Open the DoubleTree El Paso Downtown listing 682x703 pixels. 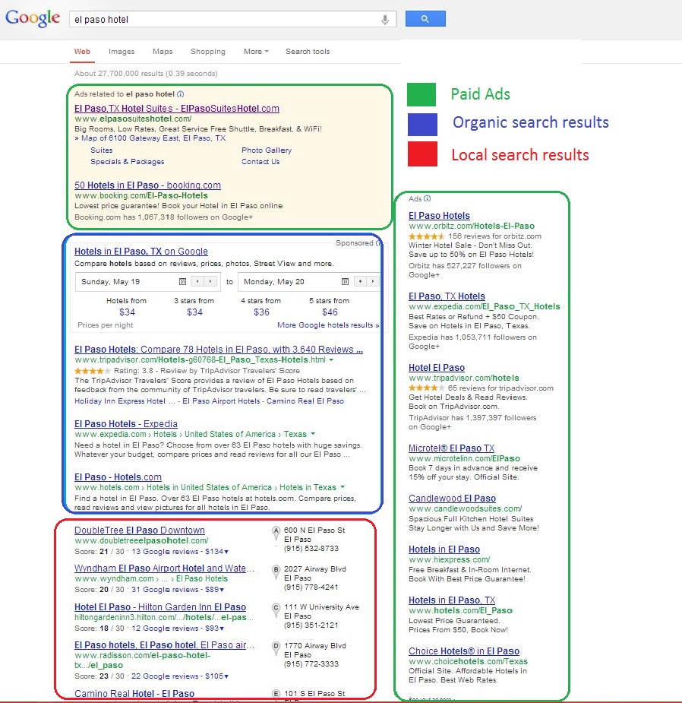[x=139, y=530]
